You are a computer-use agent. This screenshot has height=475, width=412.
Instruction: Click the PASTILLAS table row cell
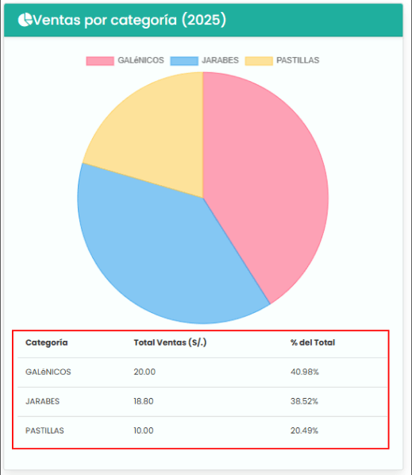44,431
